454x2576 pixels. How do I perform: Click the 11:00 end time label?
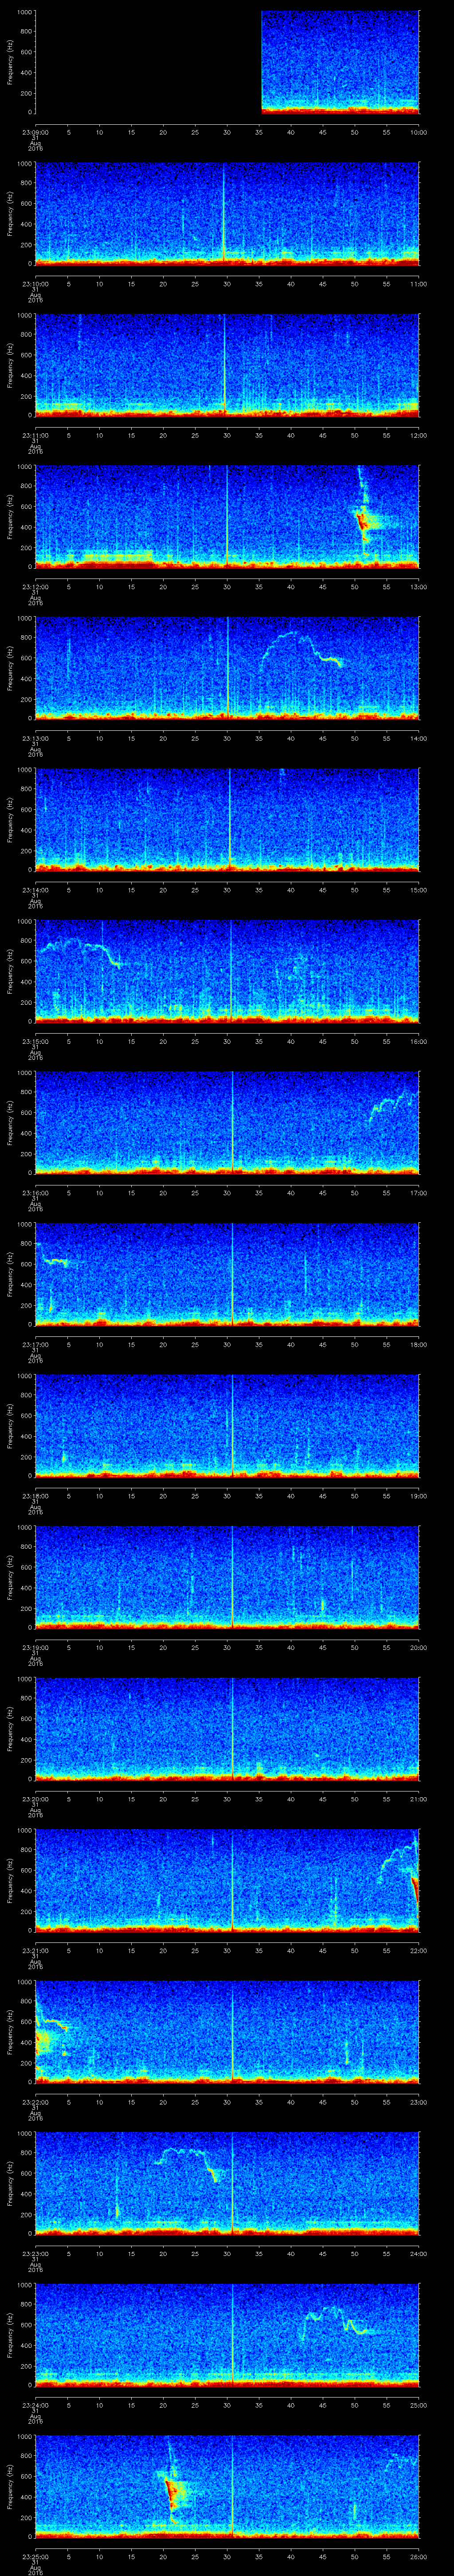pyautogui.click(x=418, y=284)
